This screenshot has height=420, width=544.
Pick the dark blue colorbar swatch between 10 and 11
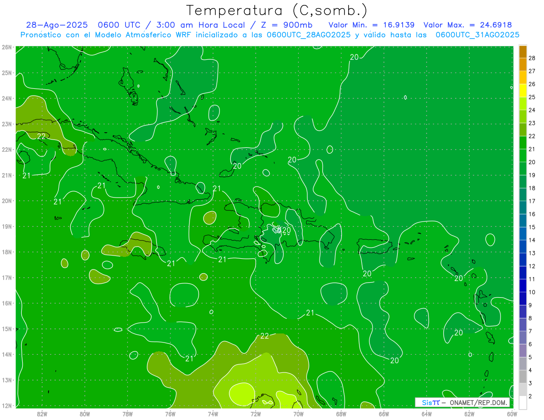tap(523, 285)
